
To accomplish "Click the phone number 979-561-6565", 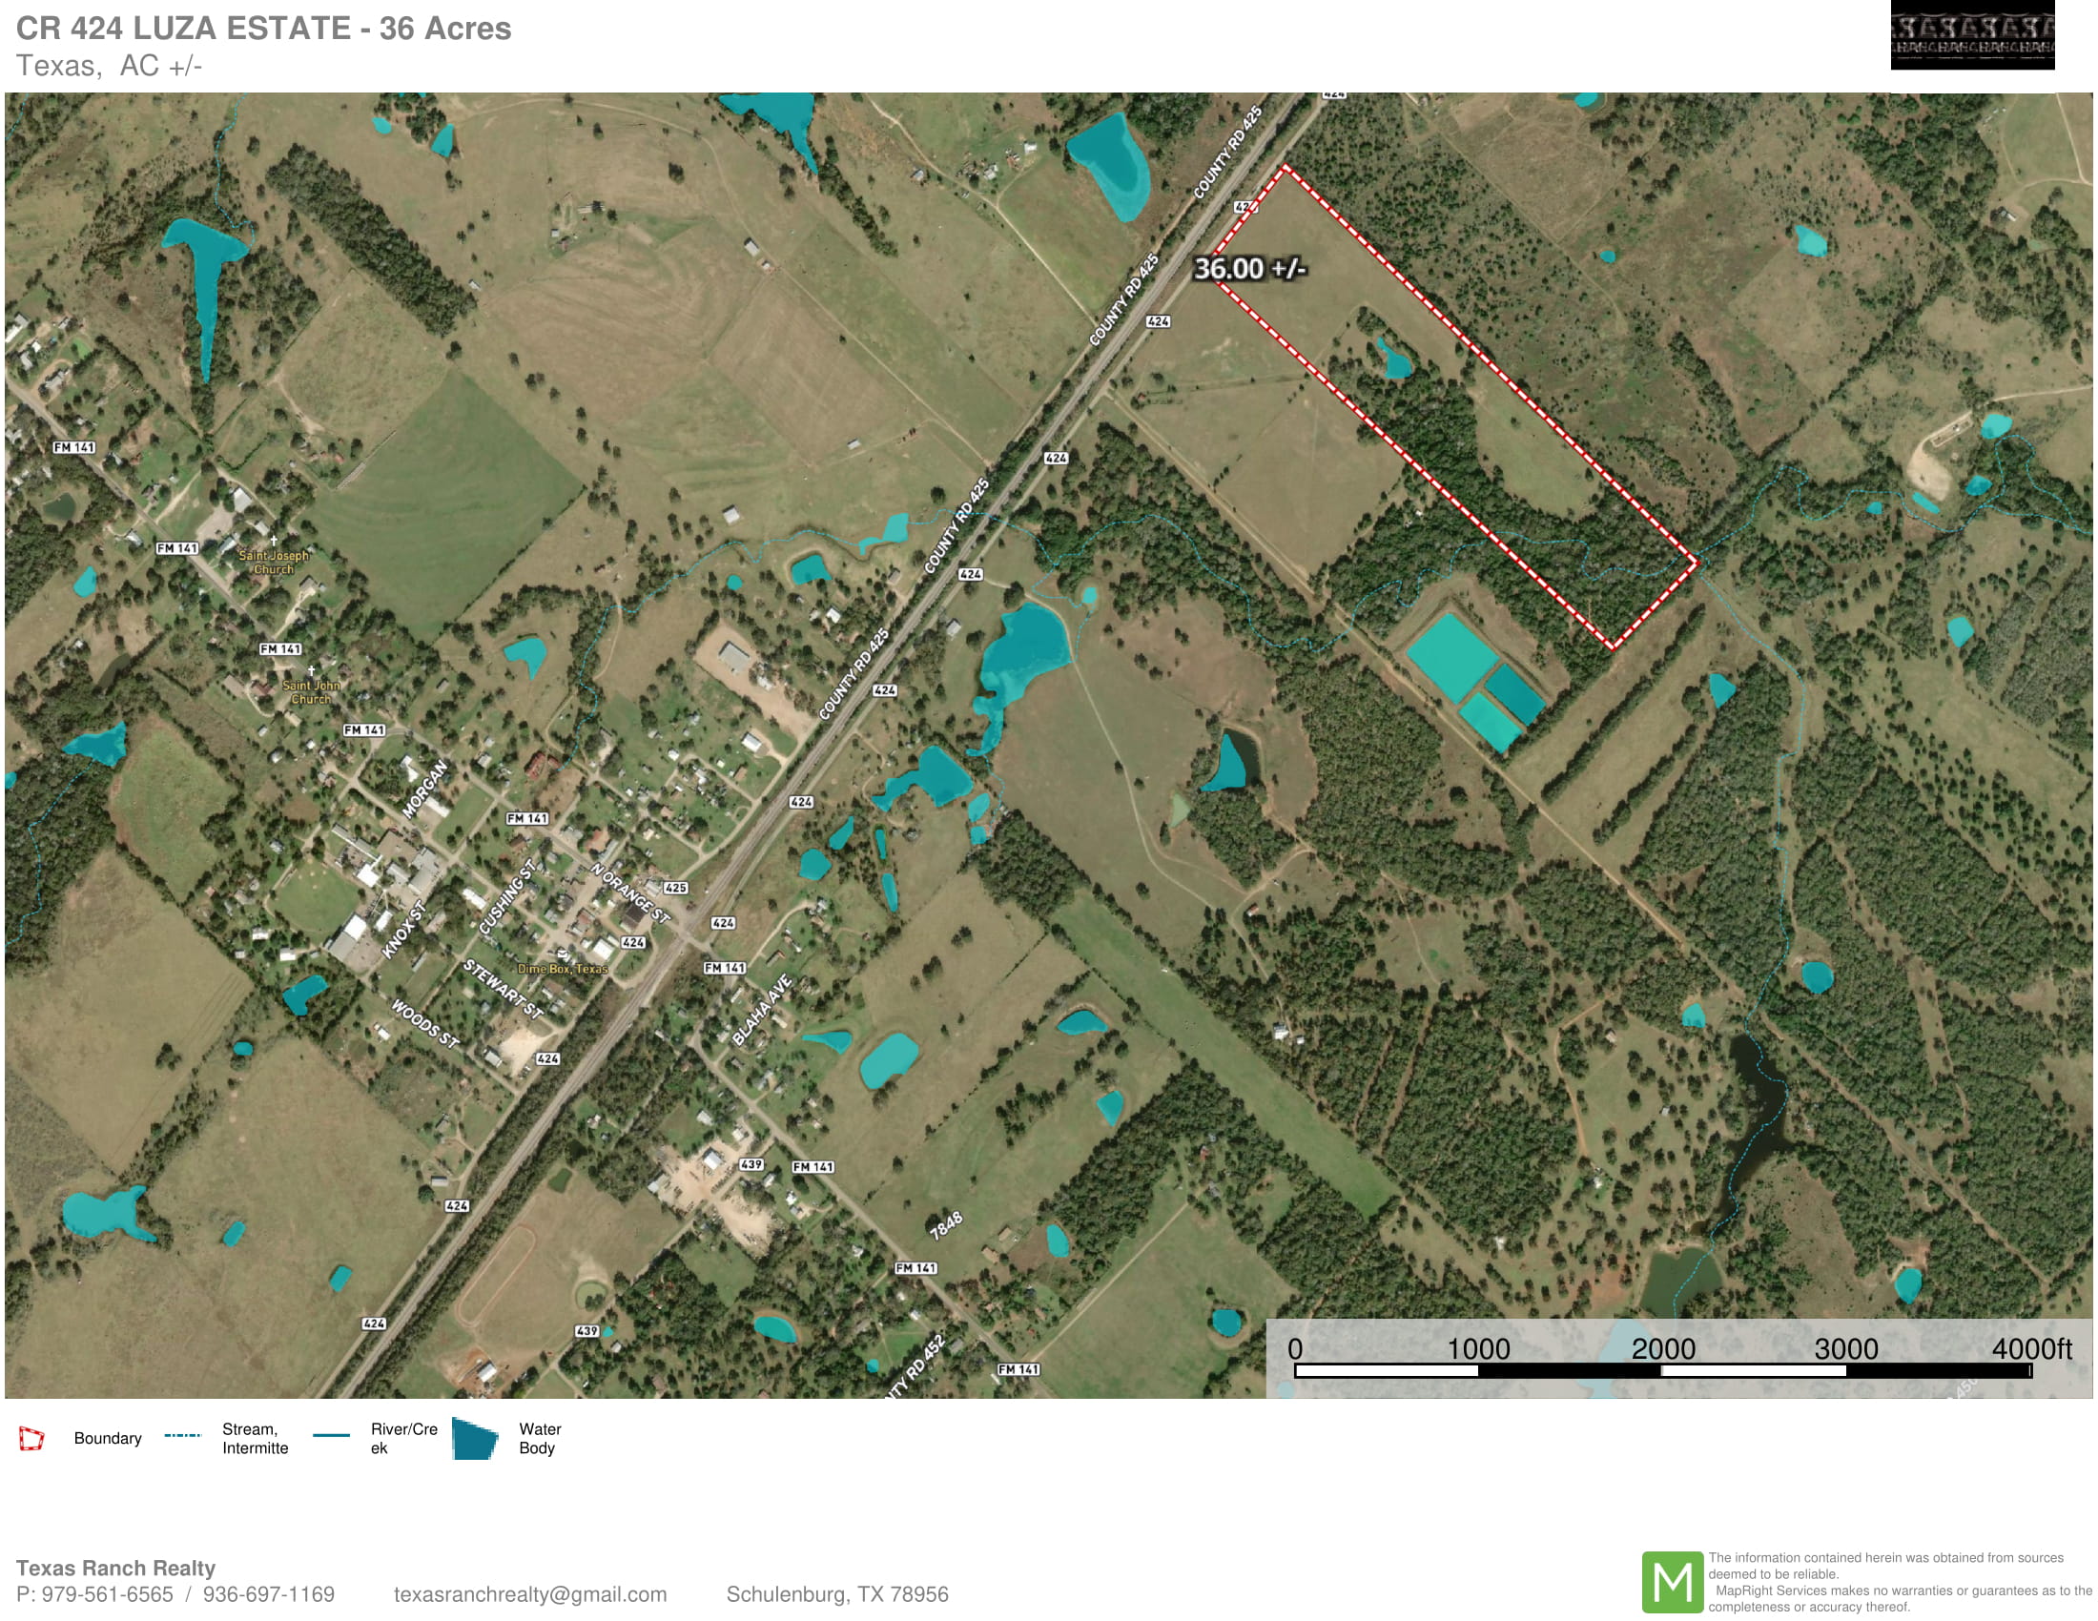I will pos(107,1594).
